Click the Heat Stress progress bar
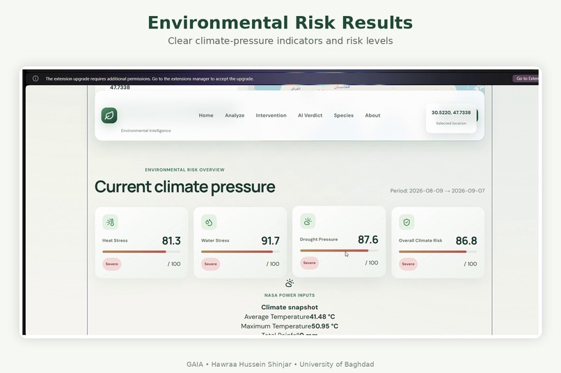This screenshot has width=561, height=373. pyautogui.click(x=141, y=251)
